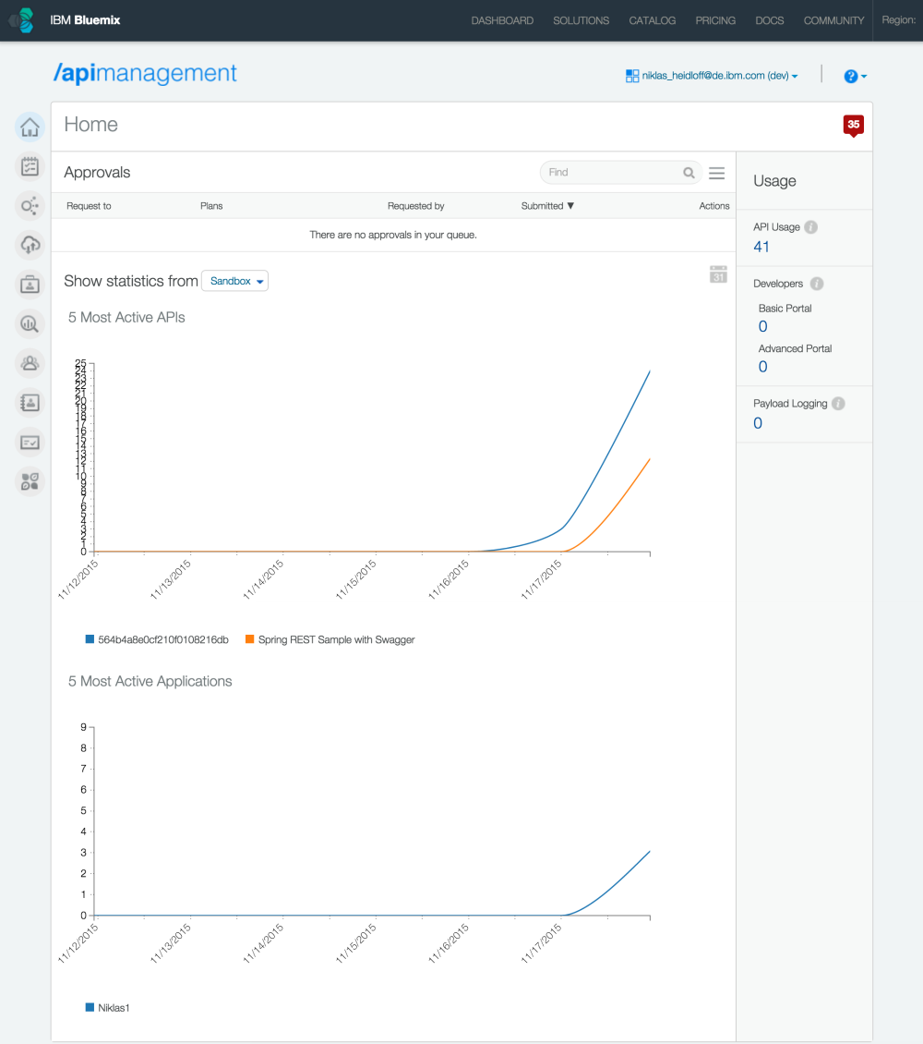Click the Home page heading

pyautogui.click(x=91, y=125)
